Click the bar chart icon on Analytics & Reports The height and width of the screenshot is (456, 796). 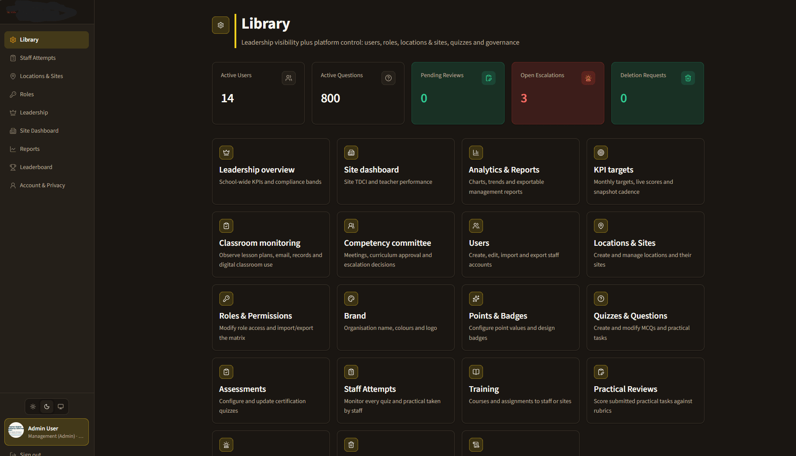(x=476, y=153)
